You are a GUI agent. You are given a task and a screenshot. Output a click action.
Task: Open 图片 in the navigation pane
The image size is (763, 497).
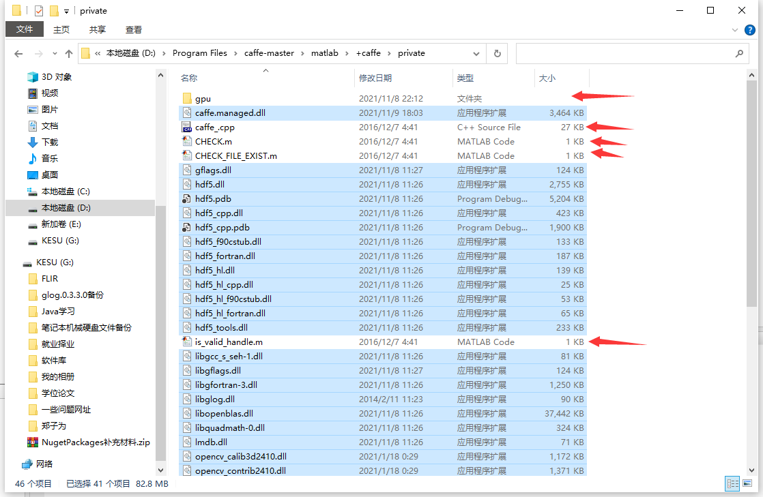coord(50,109)
